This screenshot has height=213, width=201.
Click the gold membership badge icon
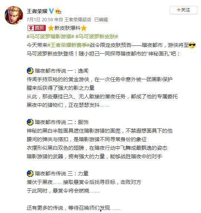click(58, 12)
